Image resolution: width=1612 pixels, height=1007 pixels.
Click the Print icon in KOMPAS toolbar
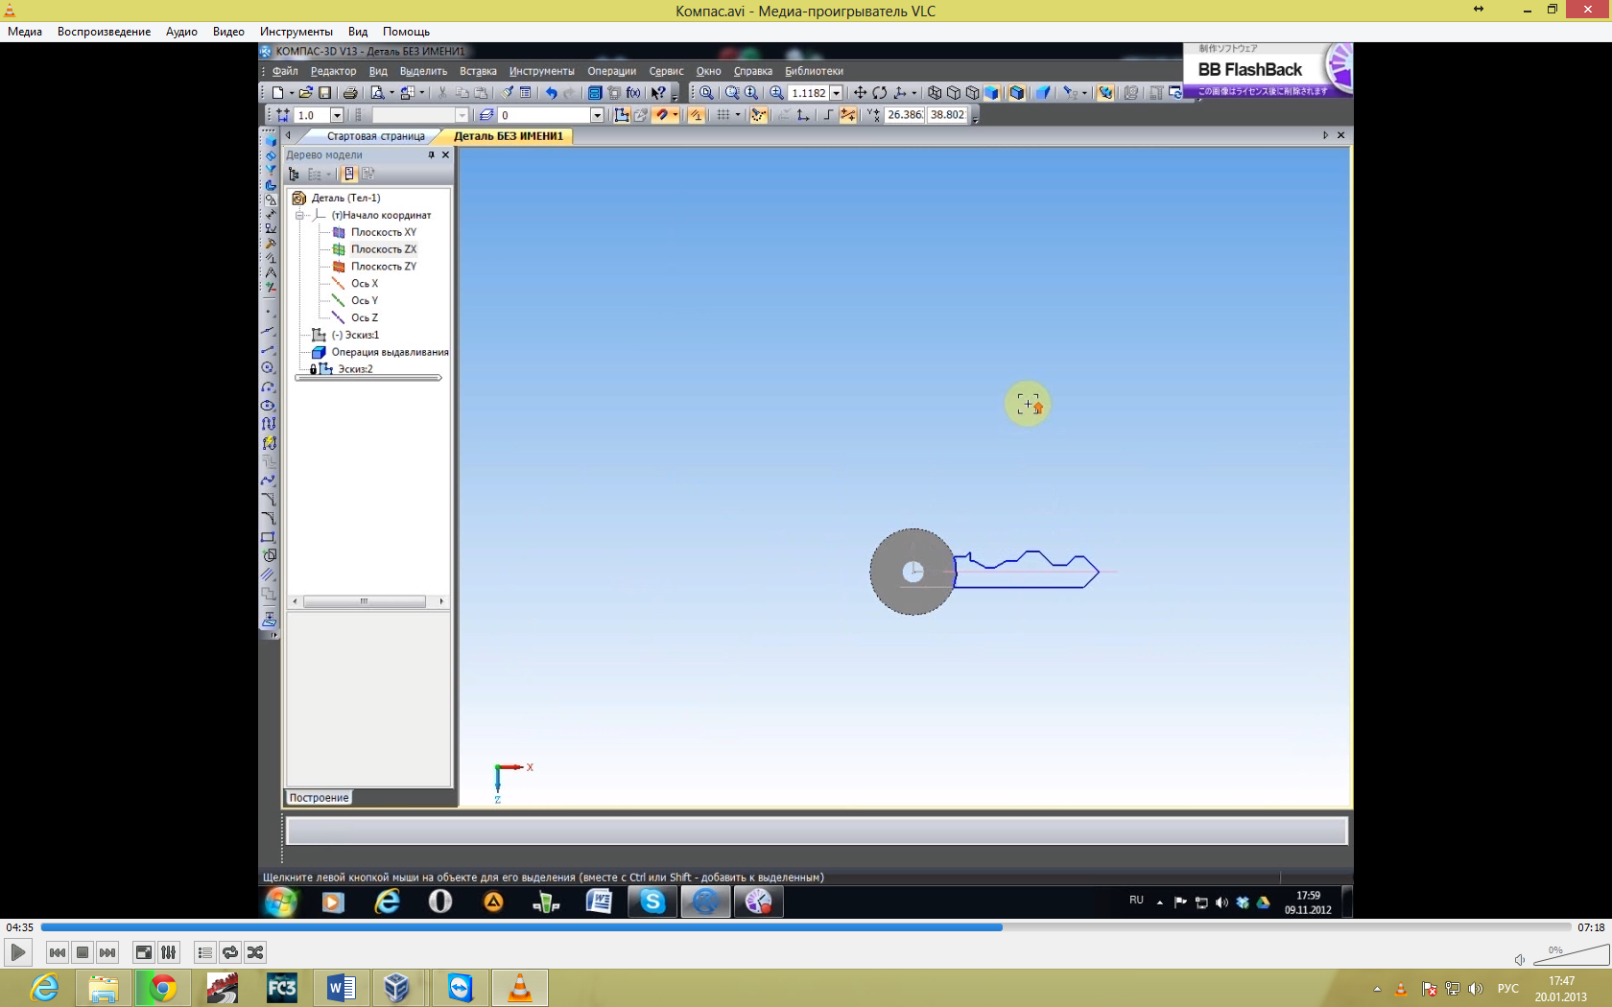tap(350, 93)
